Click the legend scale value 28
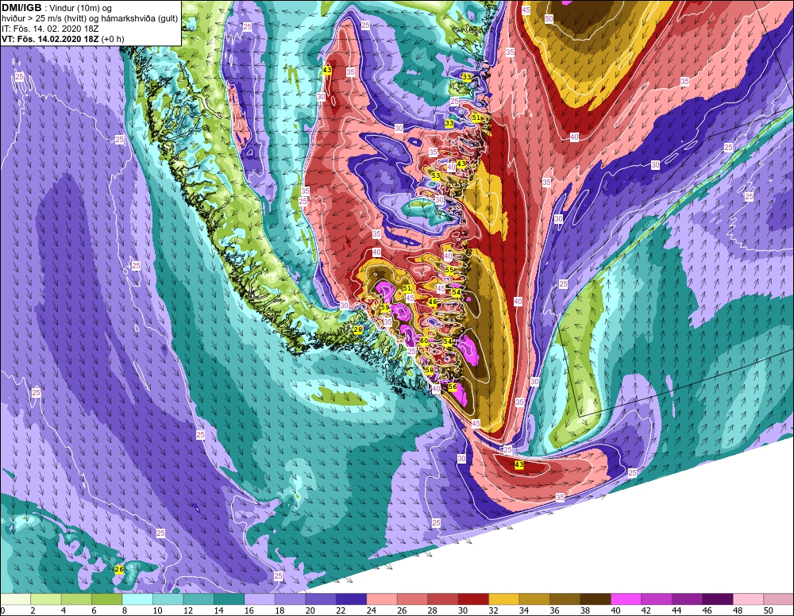 tap(432, 610)
